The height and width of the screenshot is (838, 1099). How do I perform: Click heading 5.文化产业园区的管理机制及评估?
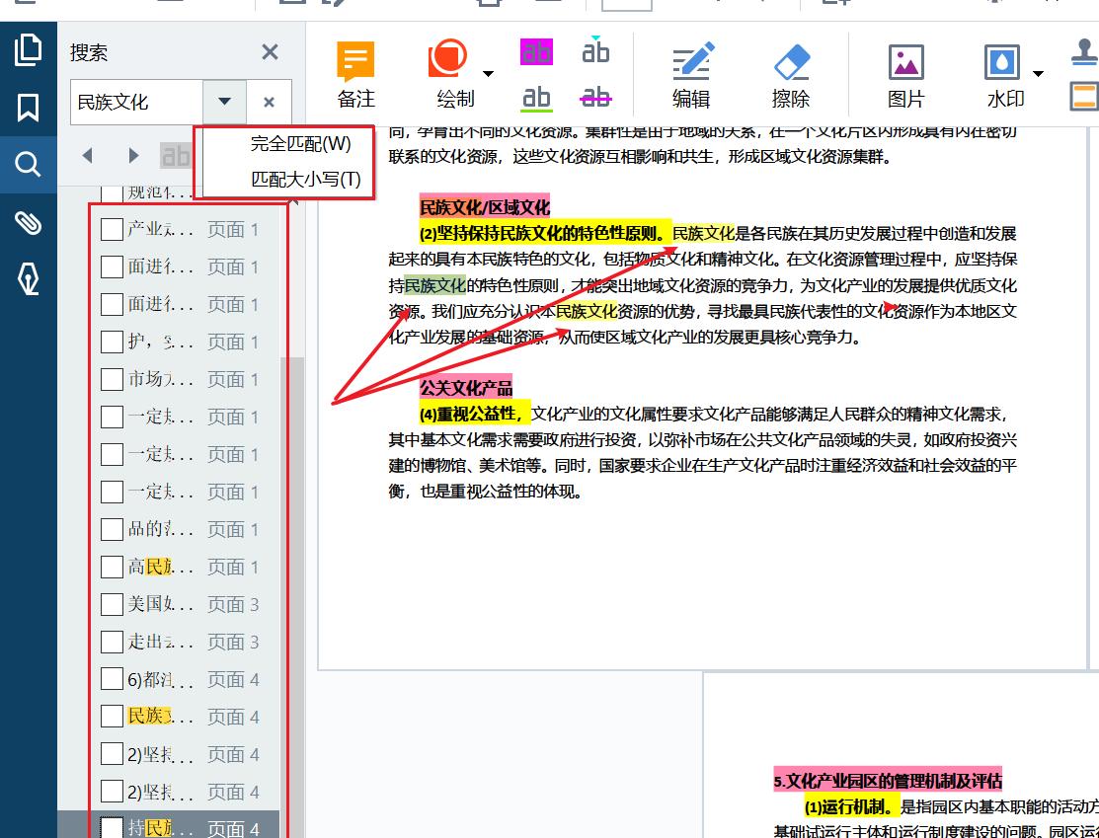[x=888, y=780]
